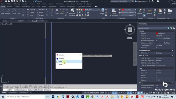Click the red layer color swatch in Calques

84,10
